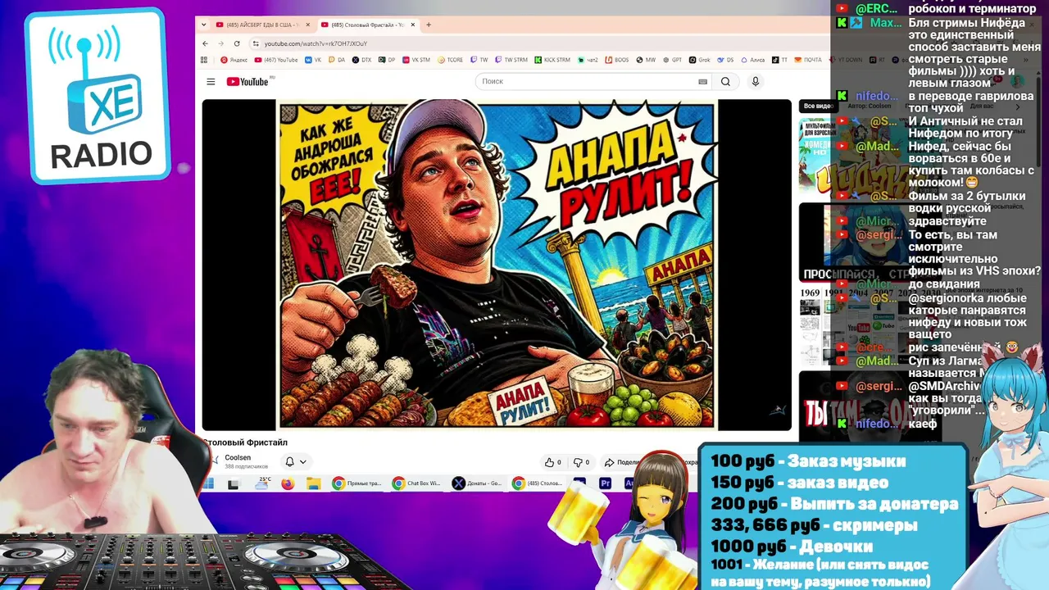The image size is (1049, 590).
Task: Open Adobe Premiere Pro from the taskbar
Action: point(605,483)
